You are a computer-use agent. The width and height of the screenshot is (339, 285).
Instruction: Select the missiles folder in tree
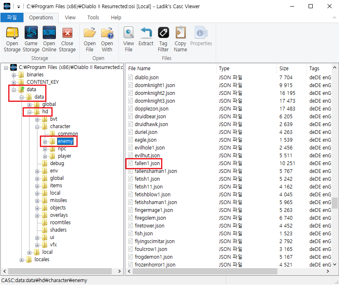point(59,200)
